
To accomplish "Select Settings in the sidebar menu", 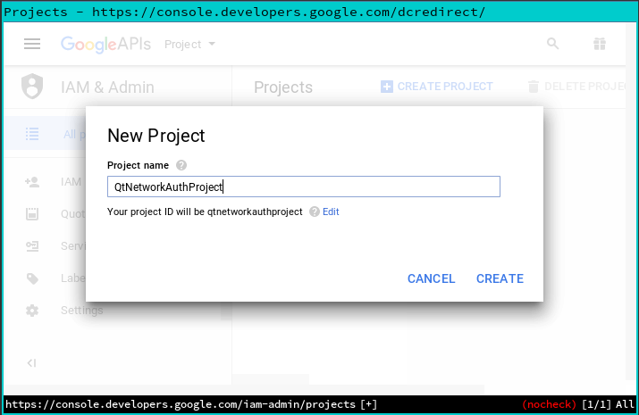I will (x=81, y=311).
